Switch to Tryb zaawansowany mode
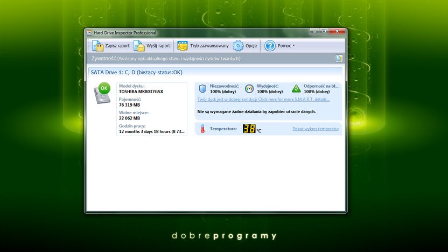Screen dimensions: 448x252 (203, 46)
